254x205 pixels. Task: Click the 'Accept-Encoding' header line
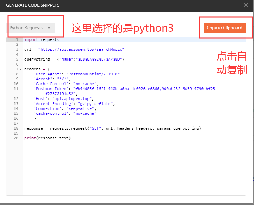74,104
